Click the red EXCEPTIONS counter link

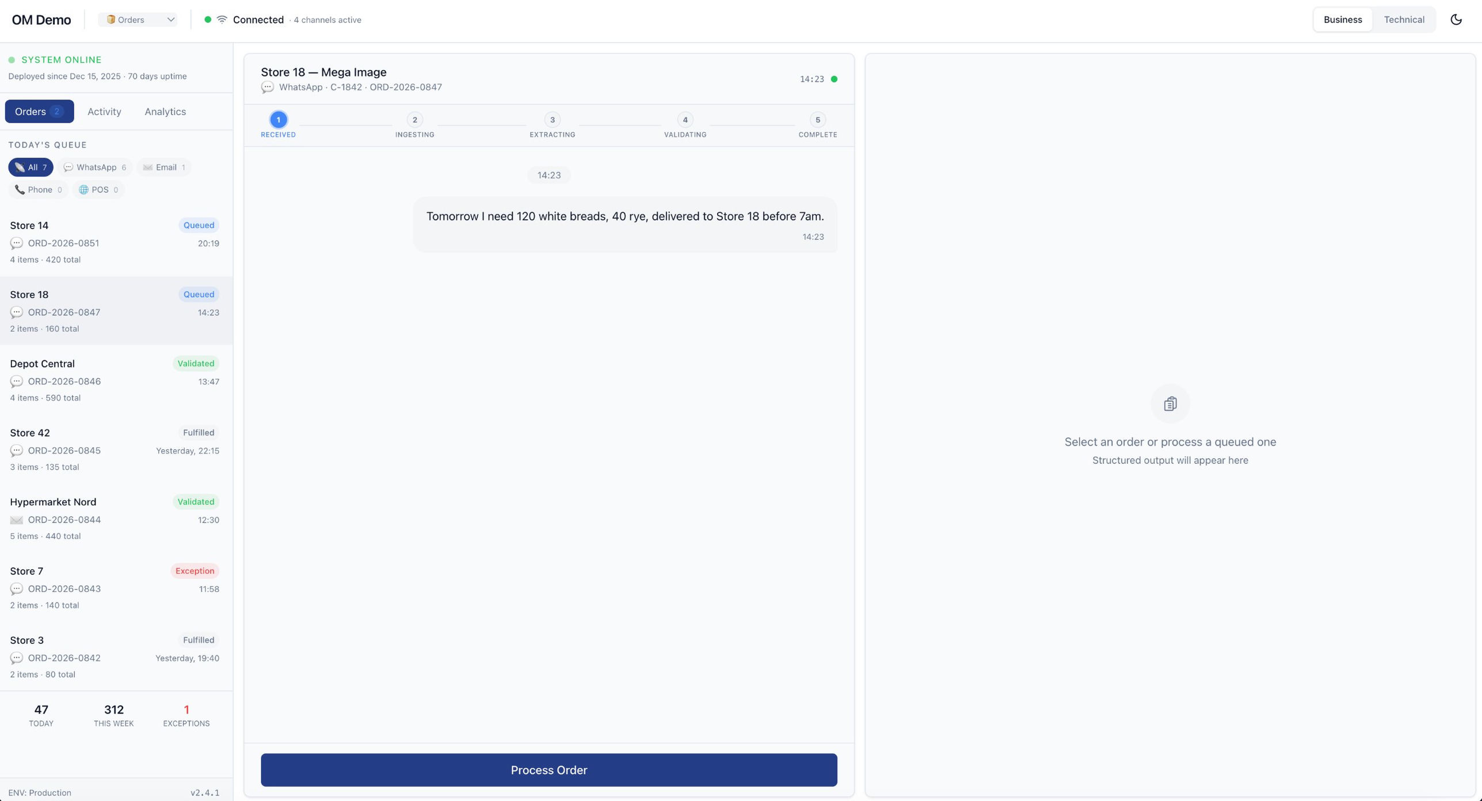[185, 715]
